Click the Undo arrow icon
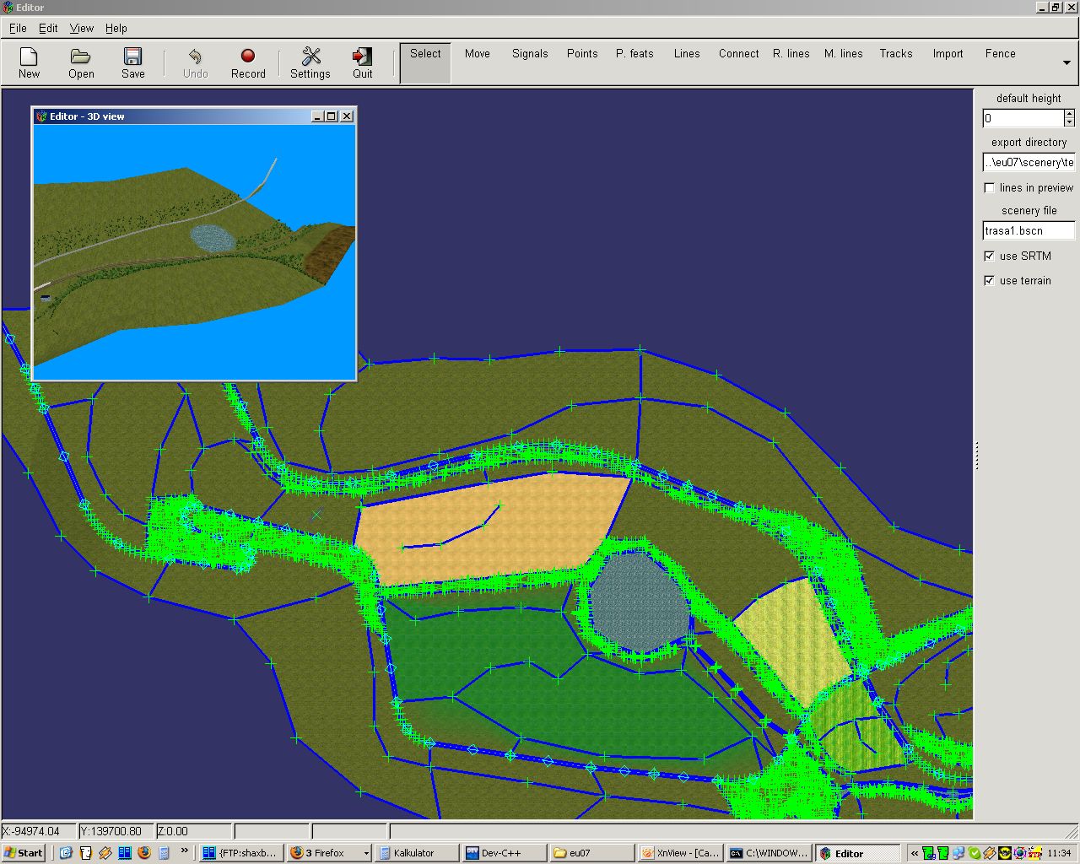The image size is (1080, 864). [195, 57]
